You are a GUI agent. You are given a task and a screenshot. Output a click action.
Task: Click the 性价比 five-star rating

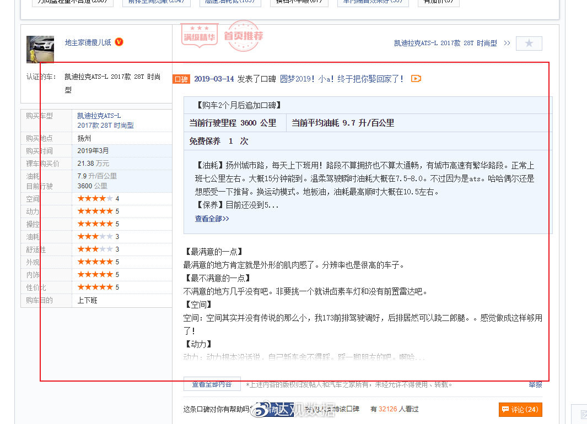click(95, 287)
